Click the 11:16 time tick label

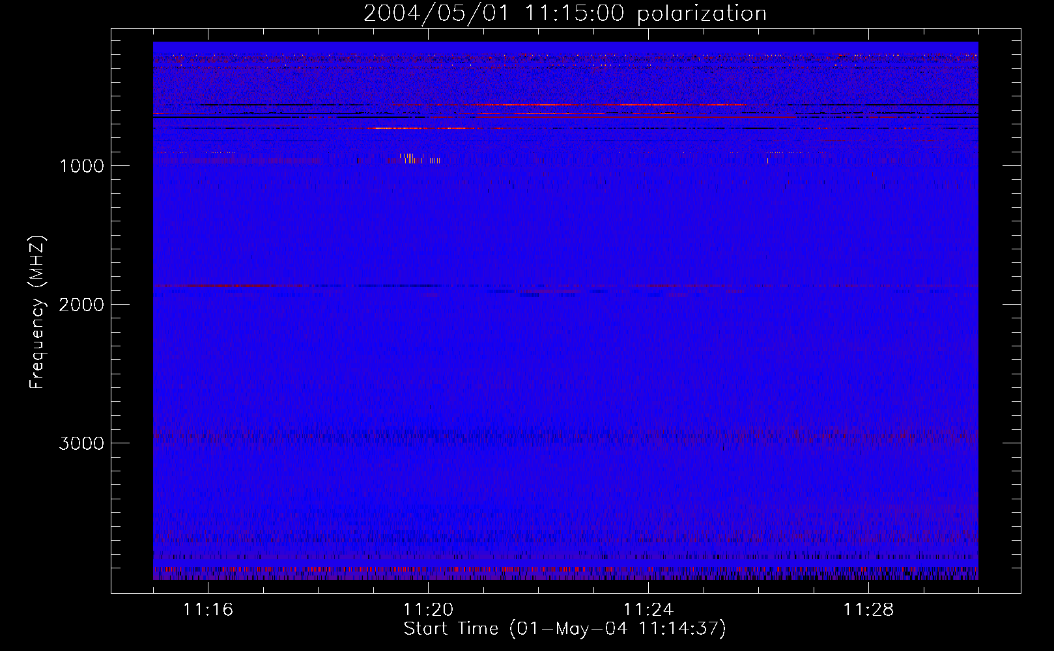click(x=208, y=610)
